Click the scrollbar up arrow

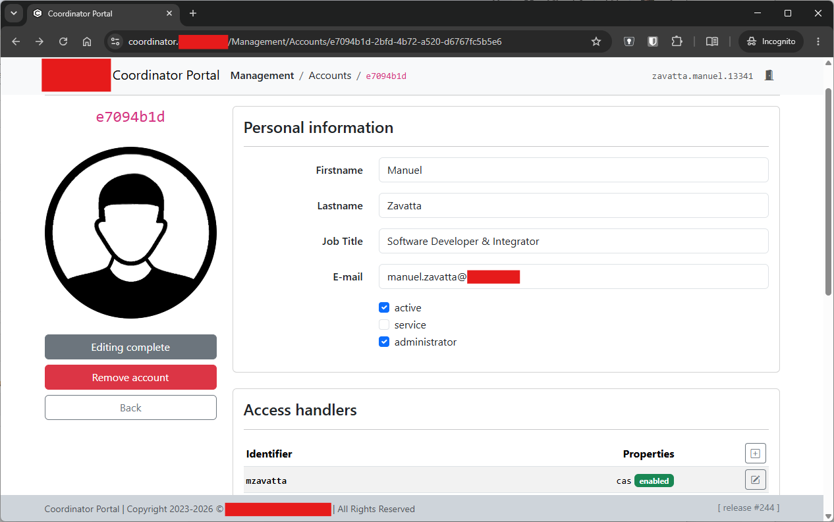tap(829, 63)
